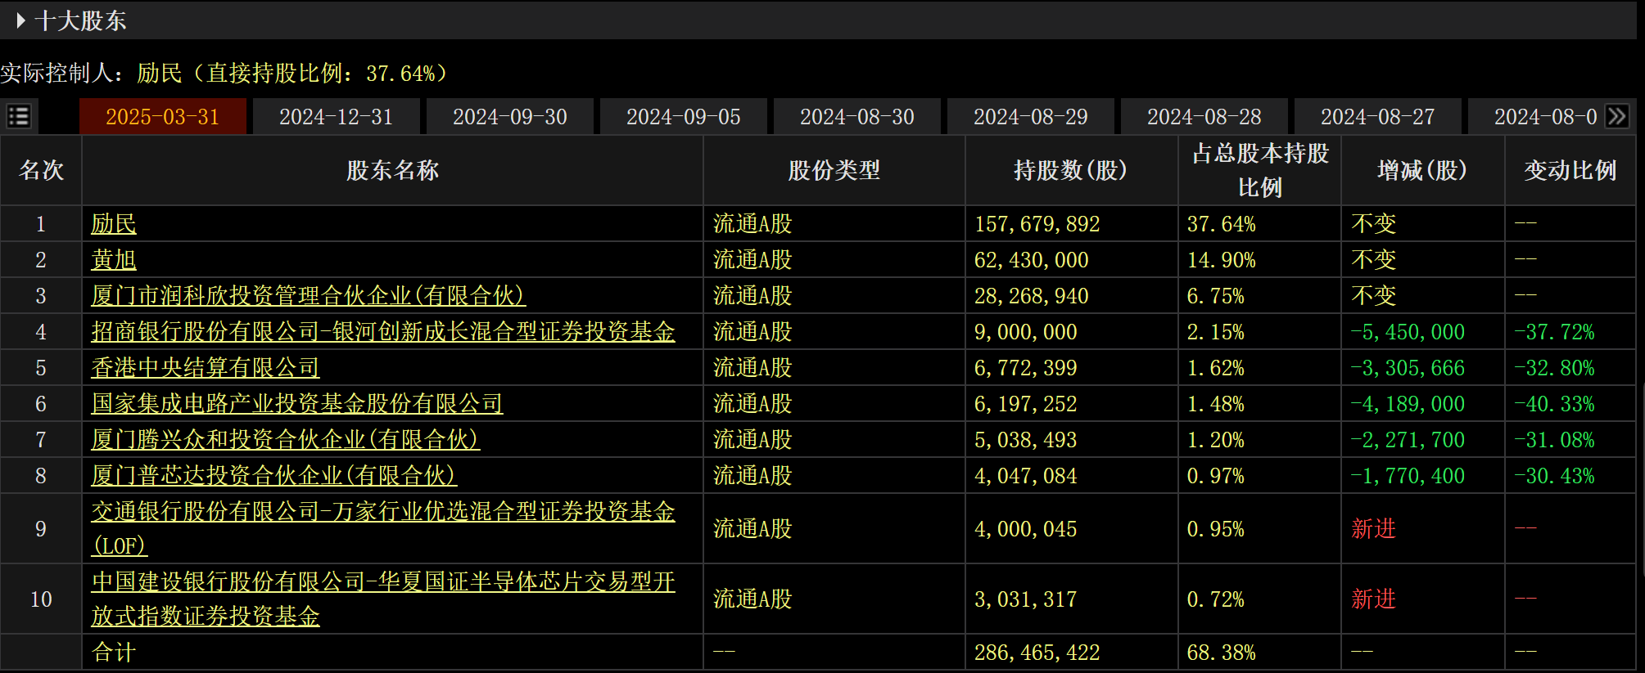Click 不变 in the 黄旭 row
This screenshot has height=673, width=1645.
coord(1374,260)
